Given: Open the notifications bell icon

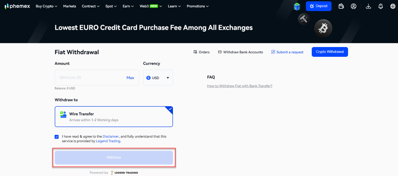Looking at the screenshot, I should pos(381,6).
